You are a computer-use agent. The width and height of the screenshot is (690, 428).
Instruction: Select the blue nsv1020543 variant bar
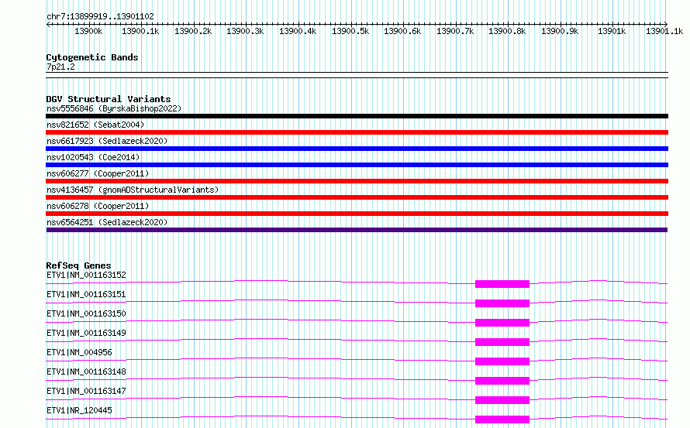click(357, 165)
